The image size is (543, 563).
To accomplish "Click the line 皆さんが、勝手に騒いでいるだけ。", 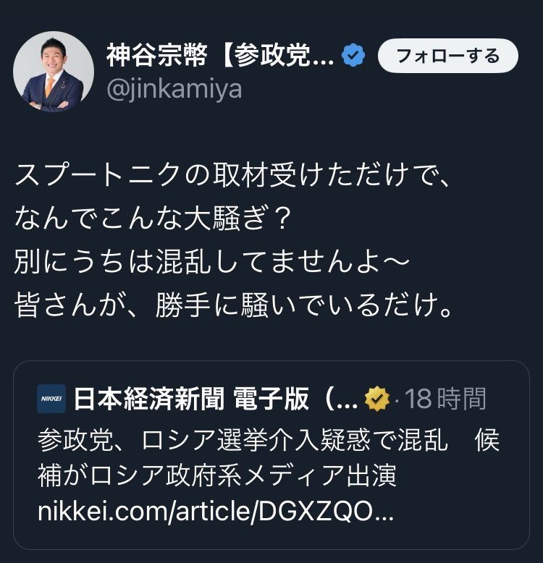I will 235,307.
